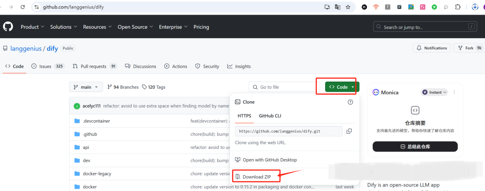Click the clone URL text field
485x191 pixels.
(289, 131)
